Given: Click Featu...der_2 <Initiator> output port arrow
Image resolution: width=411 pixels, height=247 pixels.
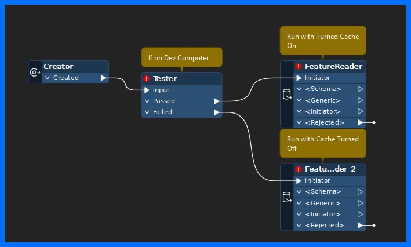Looking at the screenshot, I should pos(361,214).
